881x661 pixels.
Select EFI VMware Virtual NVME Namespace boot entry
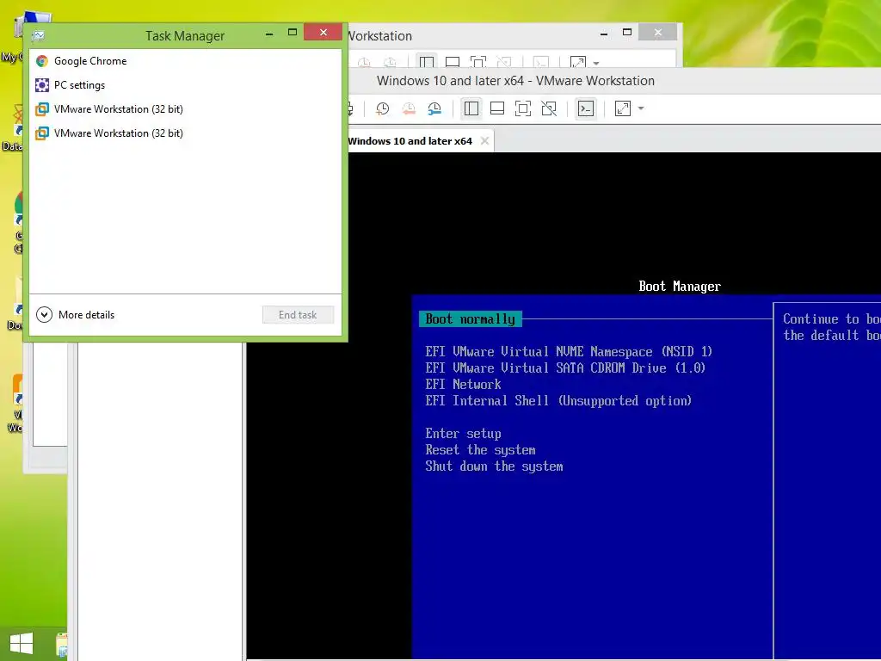569,352
